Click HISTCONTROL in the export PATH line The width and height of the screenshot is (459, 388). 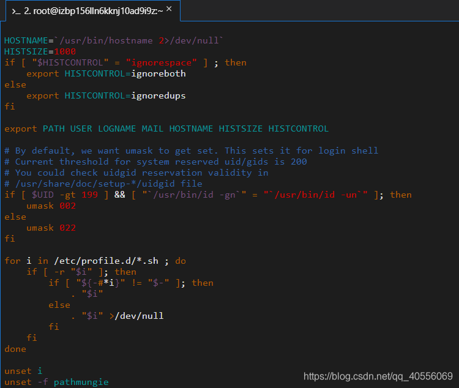coord(298,129)
